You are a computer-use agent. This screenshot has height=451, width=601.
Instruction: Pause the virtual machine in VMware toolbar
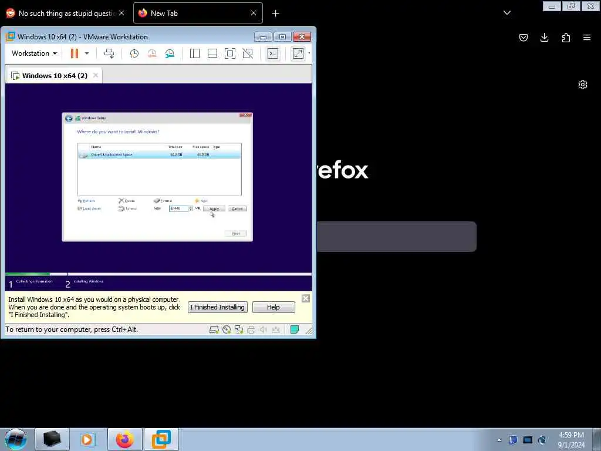75,53
